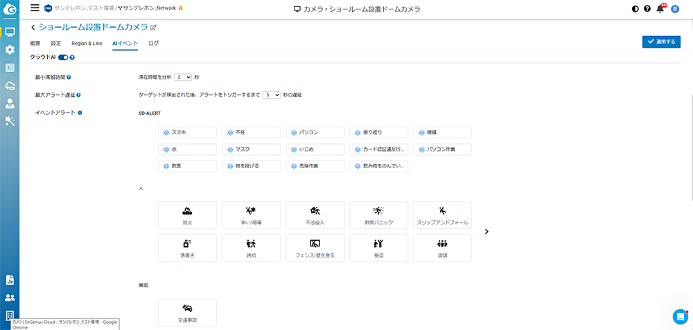Open the single user sidebar icon

10,104
